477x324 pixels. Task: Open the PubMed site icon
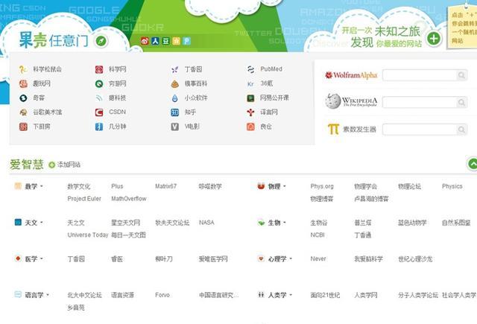click(250, 69)
